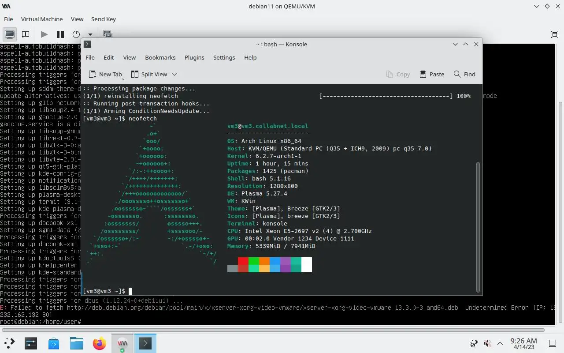The height and width of the screenshot is (353, 564).
Task: Open the manage VM snapshots icon
Action: pyautogui.click(x=108, y=34)
